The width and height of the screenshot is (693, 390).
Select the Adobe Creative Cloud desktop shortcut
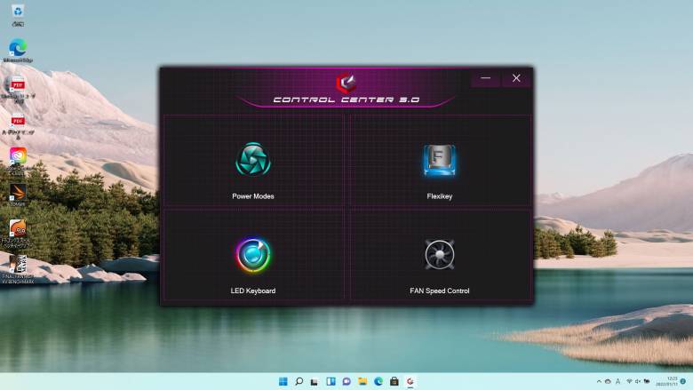point(18,161)
